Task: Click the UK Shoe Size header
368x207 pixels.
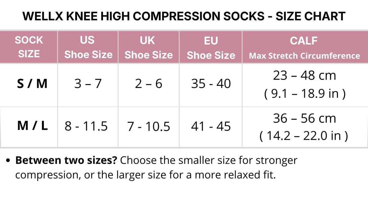Action: [148, 48]
